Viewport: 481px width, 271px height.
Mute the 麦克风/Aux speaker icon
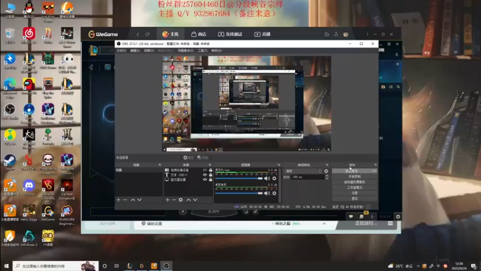click(267, 178)
